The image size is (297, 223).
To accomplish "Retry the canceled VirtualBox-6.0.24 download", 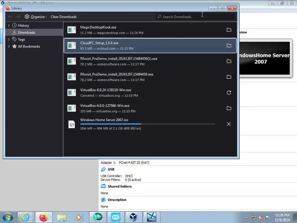I will coord(229,93).
